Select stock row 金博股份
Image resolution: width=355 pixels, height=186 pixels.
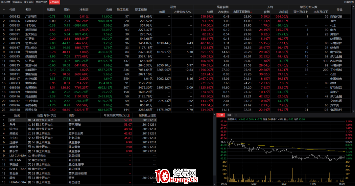tap(176, 88)
